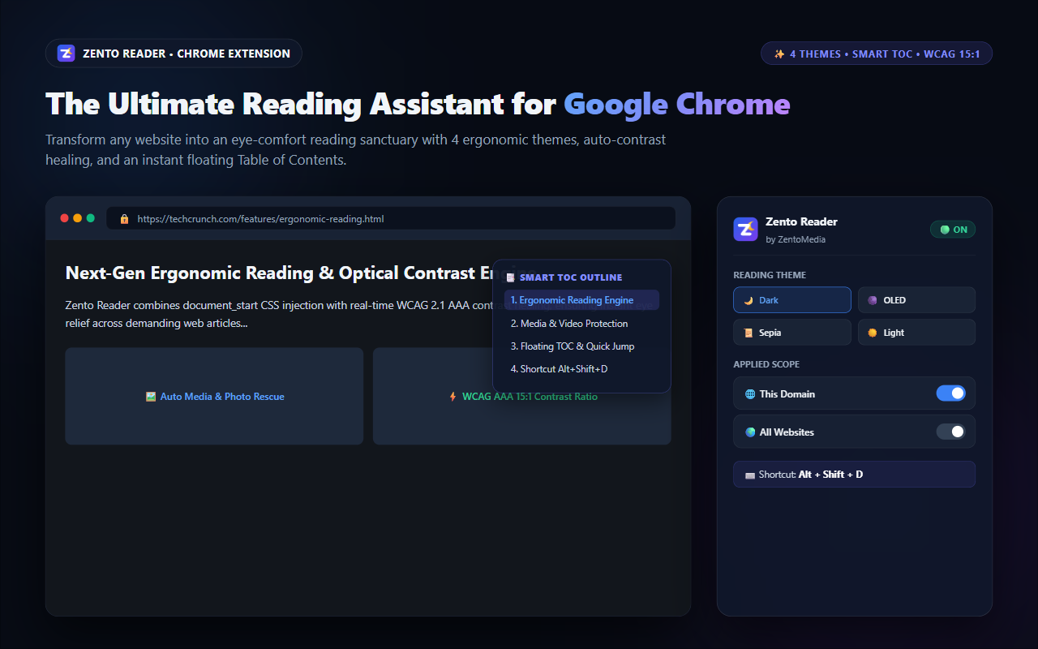
Task: Click the Zento Reader logo in header badge
Action: tap(66, 54)
